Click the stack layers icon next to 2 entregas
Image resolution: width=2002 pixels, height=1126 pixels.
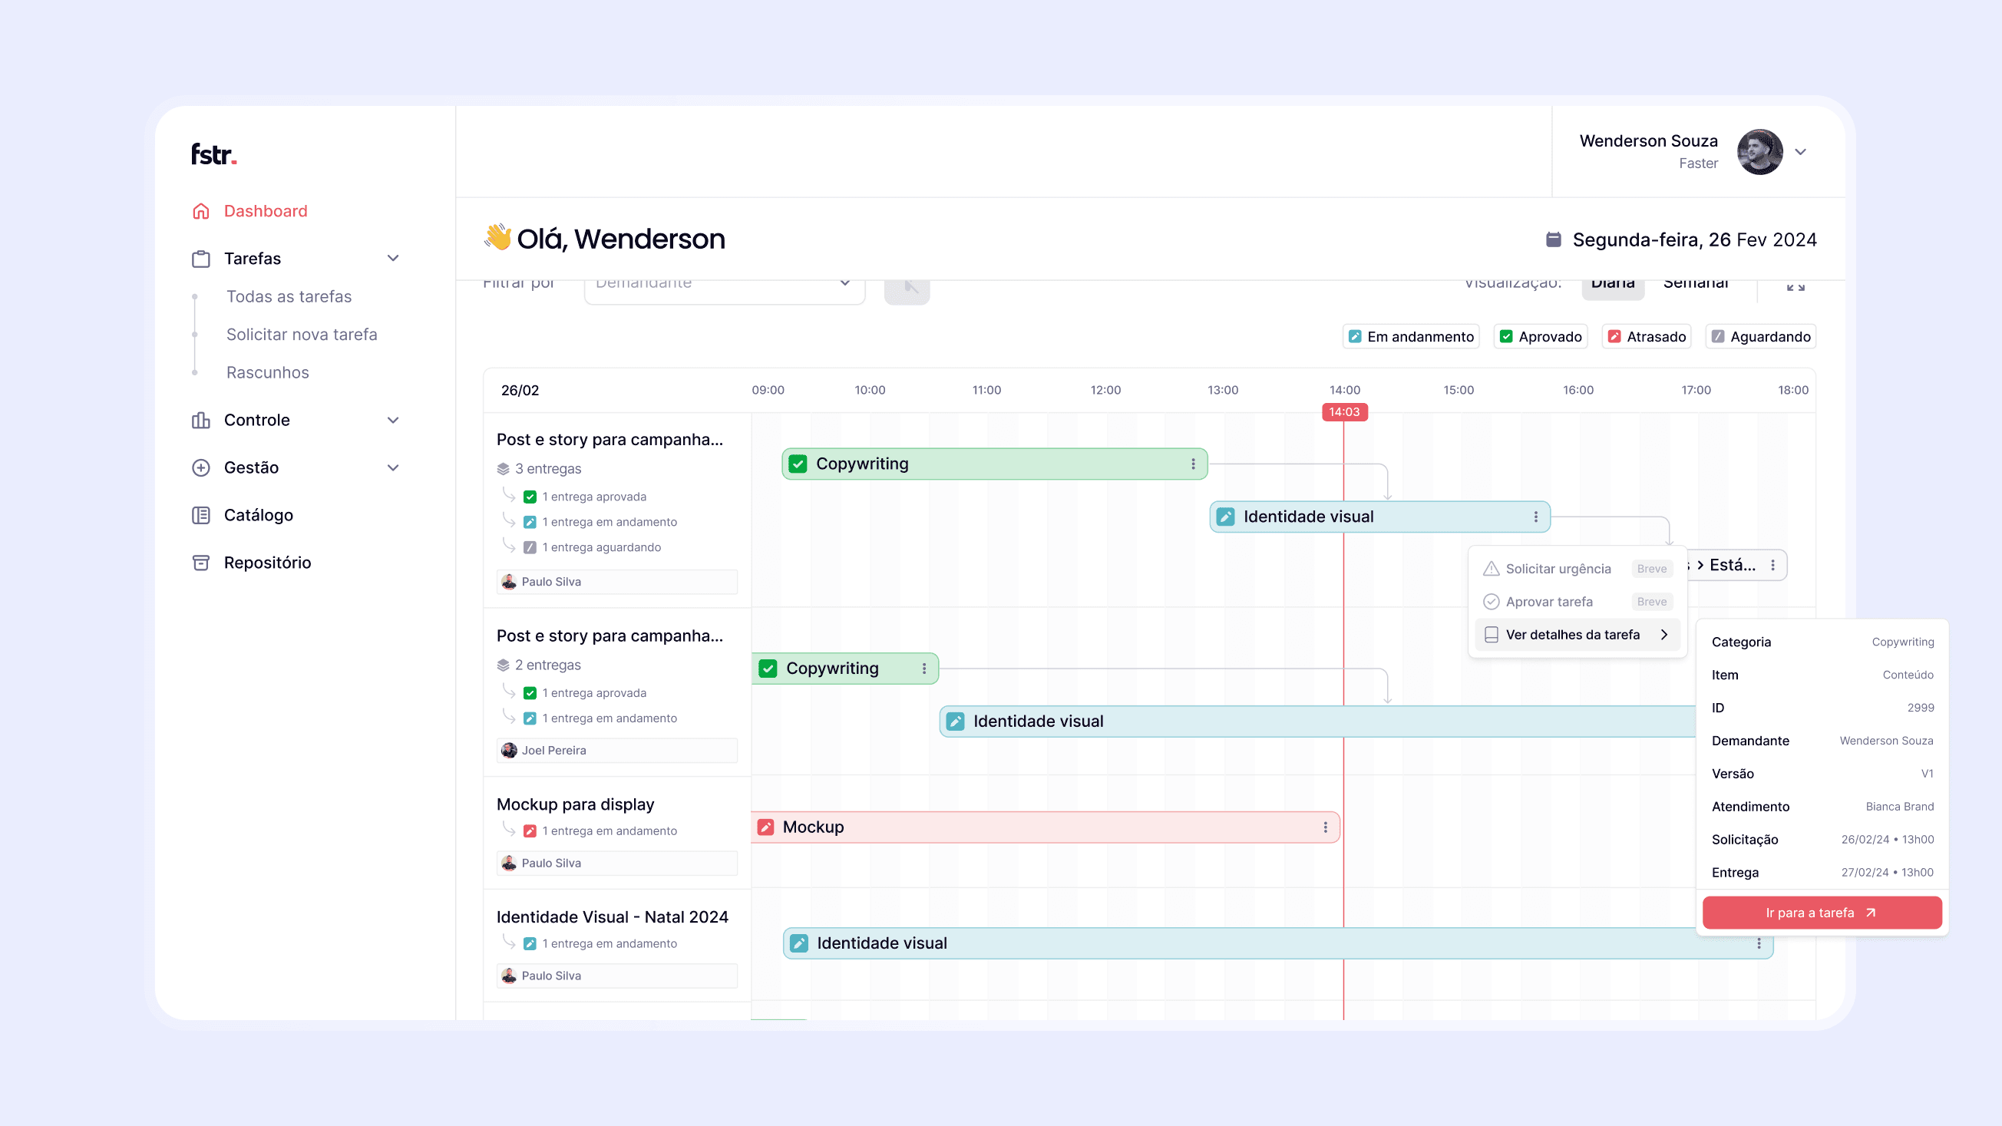pos(503,665)
